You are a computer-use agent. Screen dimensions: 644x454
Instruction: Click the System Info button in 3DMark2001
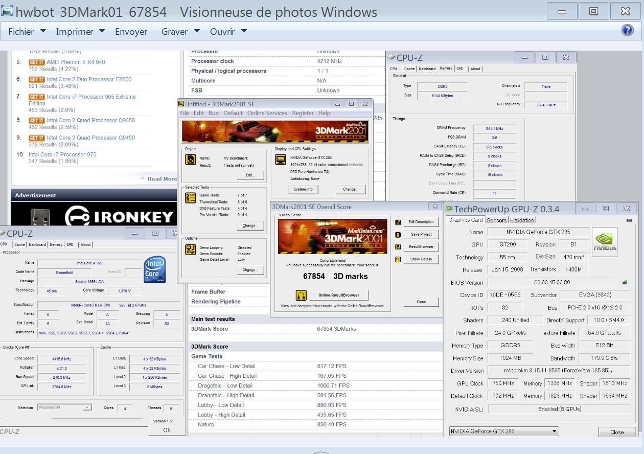pyautogui.click(x=303, y=189)
